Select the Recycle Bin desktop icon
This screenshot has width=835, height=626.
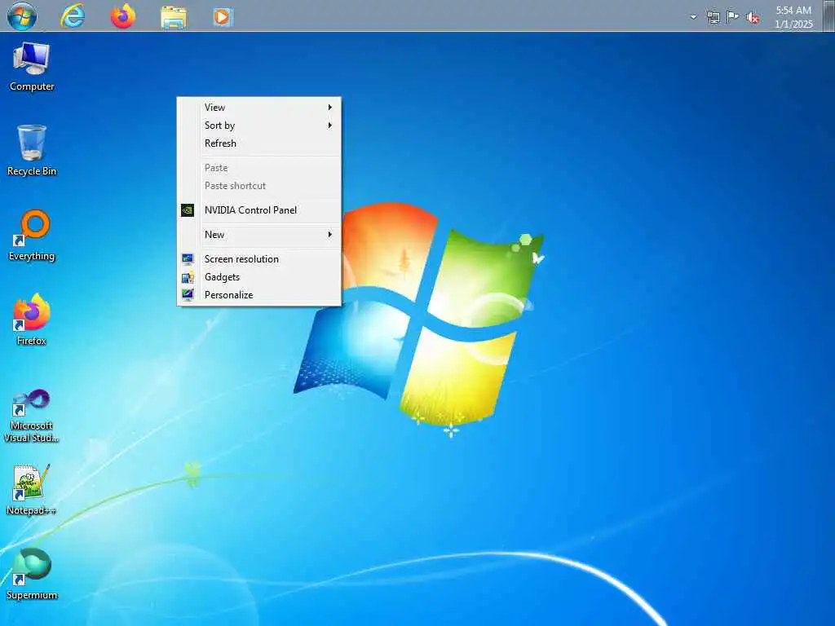[x=32, y=151]
